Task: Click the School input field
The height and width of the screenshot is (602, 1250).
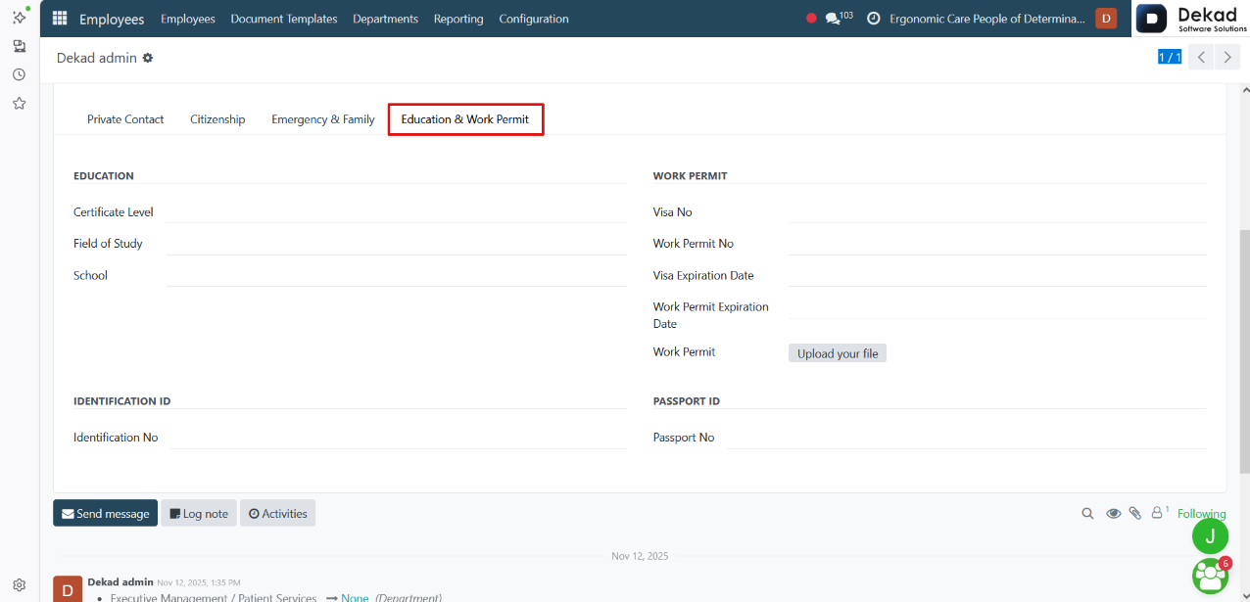Action: click(396, 275)
